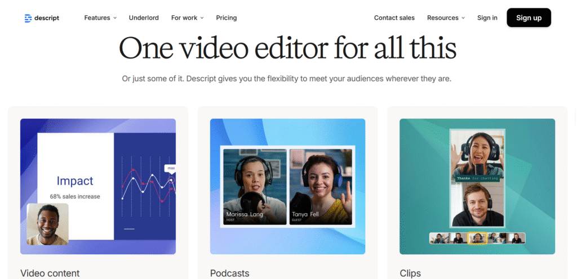Click Sign in
Viewport: 577px width, 279px height.
tap(487, 18)
